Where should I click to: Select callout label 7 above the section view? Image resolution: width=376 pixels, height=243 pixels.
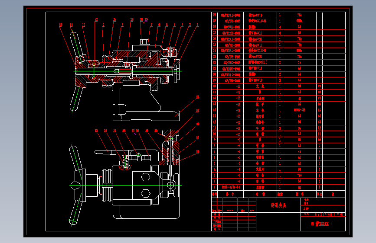pos(151,25)
